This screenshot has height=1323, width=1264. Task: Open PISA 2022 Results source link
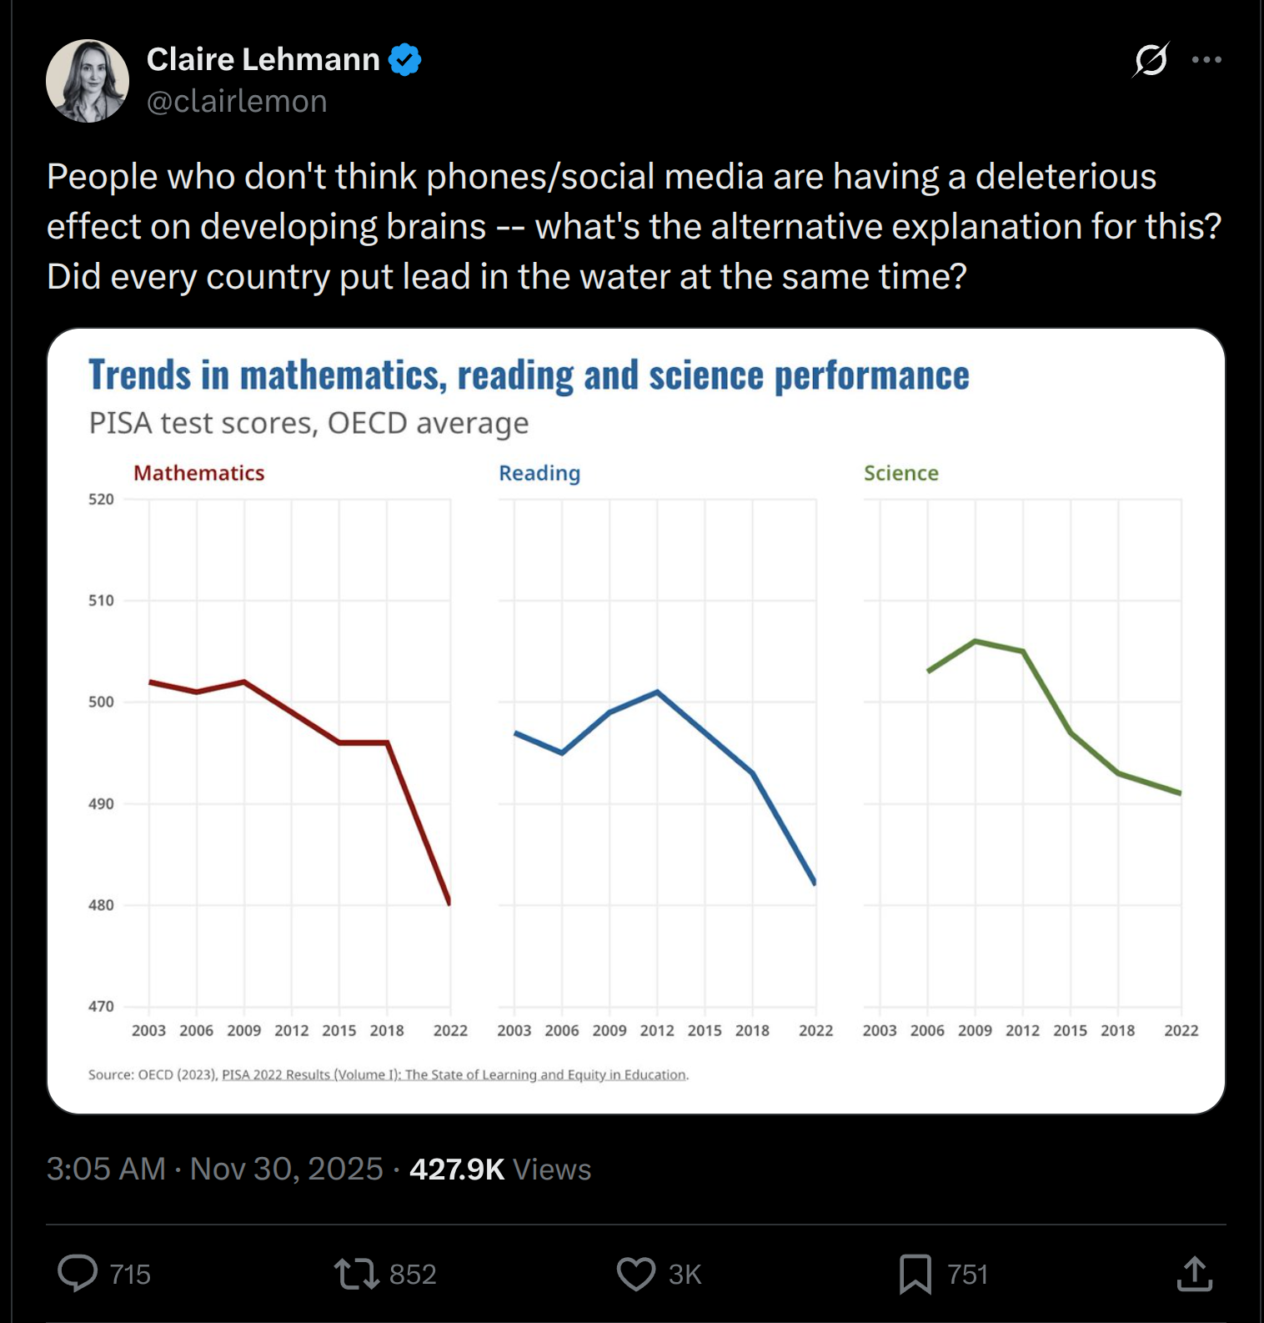pyautogui.click(x=454, y=1074)
